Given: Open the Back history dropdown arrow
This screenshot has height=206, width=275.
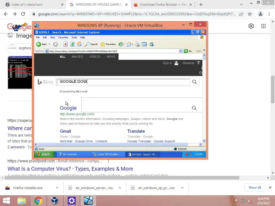Looking at the screenshot, I should click(x=49, y=44).
